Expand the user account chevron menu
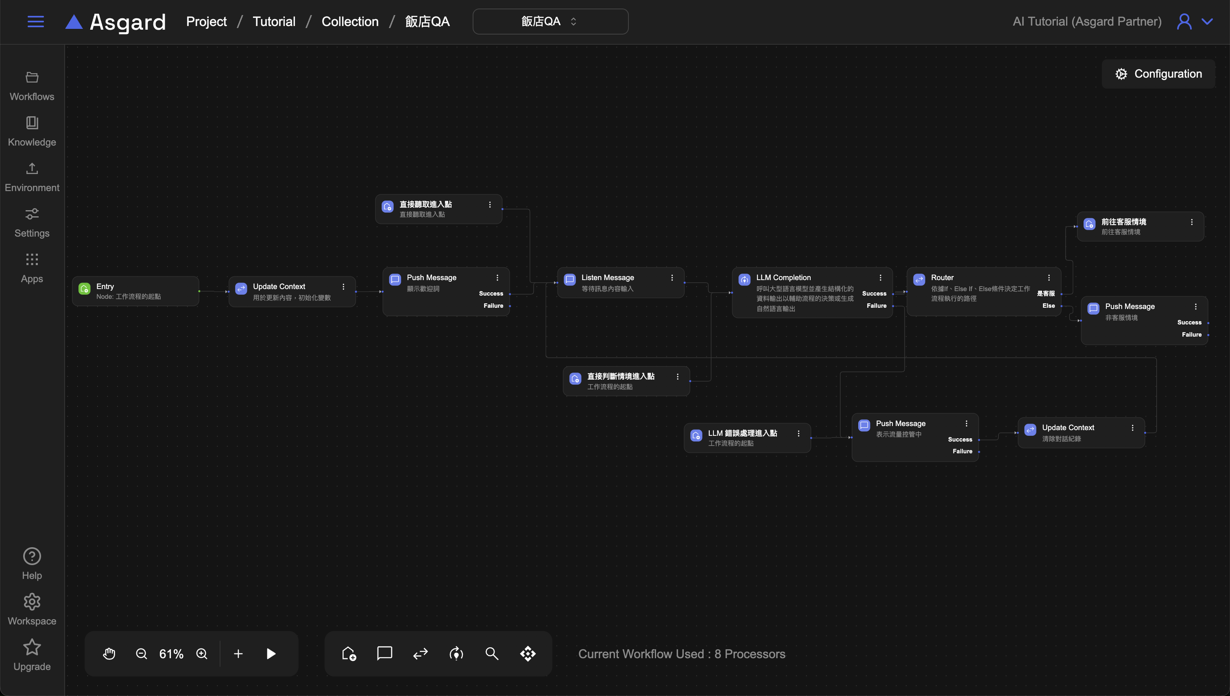 point(1207,22)
